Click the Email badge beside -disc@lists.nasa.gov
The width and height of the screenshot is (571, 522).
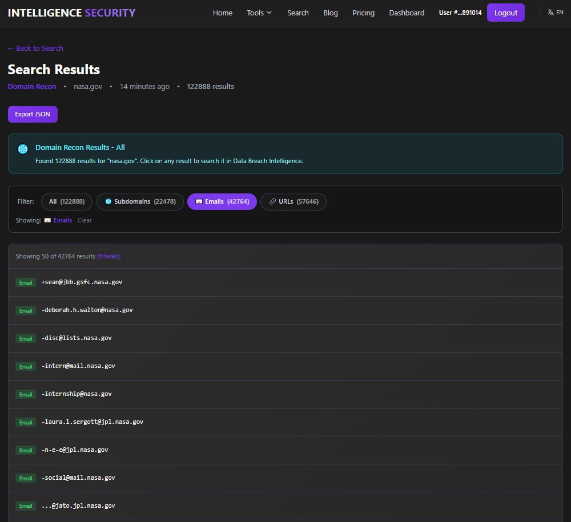(x=26, y=339)
